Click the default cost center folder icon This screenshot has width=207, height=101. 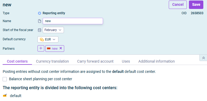[x=5, y=95]
